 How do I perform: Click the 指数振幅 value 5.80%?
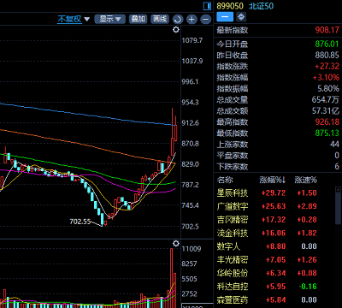tap(328, 89)
